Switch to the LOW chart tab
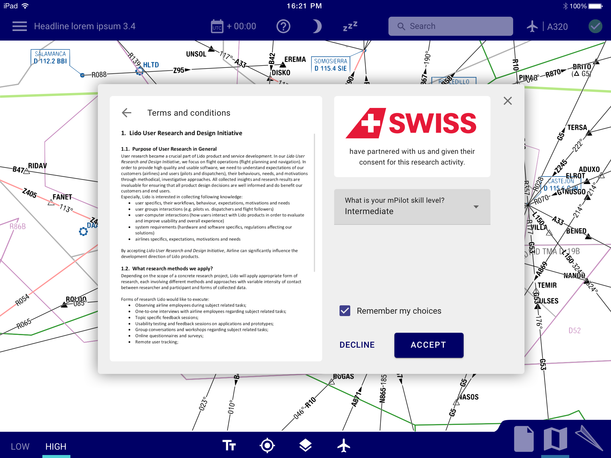This screenshot has height=458, width=611. [x=20, y=446]
